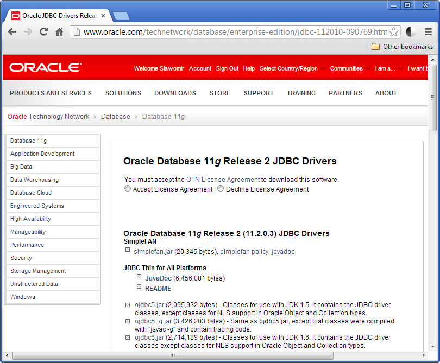This screenshot has height=363, width=440.
Task: Click Oracle Technology Network breadcrumb
Action: [x=48, y=116]
